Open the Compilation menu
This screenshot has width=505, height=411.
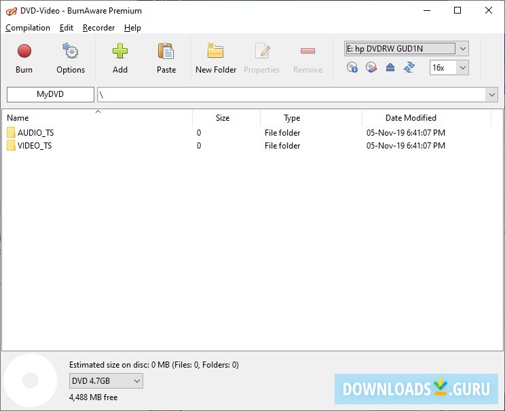pyautogui.click(x=28, y=28)
